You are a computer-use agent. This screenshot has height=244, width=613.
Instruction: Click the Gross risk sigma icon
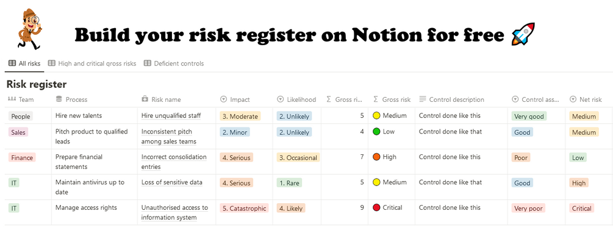coord(376,99)
